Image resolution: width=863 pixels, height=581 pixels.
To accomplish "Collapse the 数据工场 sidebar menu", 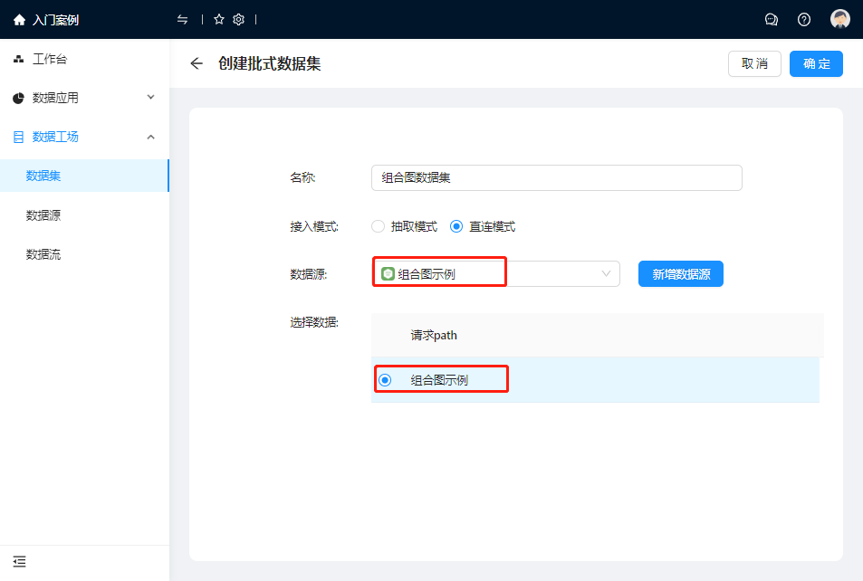I will coord(84,137).
